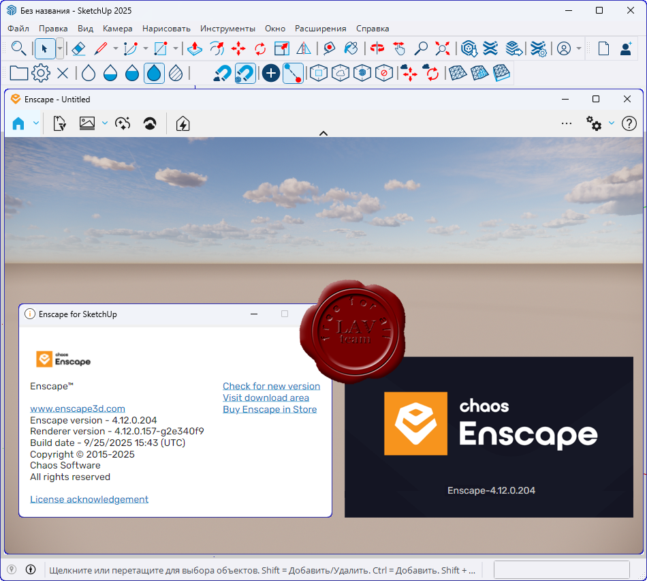This screenshot has height=581, width=647.
Task: Open dropdown next to Enscape settings gears
Action: 612,123
